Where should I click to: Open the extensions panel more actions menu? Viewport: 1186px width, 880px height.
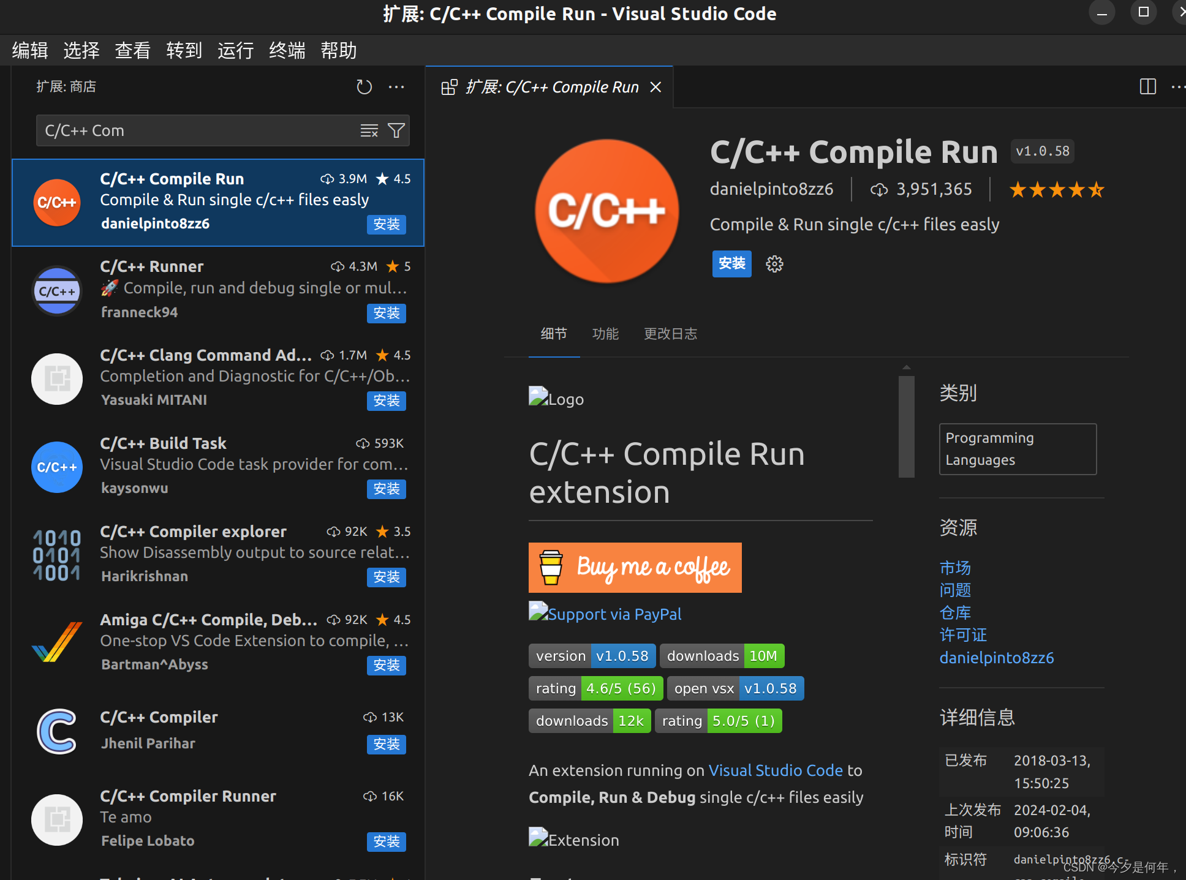[396, 87]
